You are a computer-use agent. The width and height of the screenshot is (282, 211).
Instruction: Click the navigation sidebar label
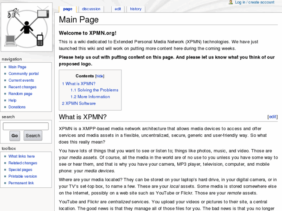(x=12, y=59)
